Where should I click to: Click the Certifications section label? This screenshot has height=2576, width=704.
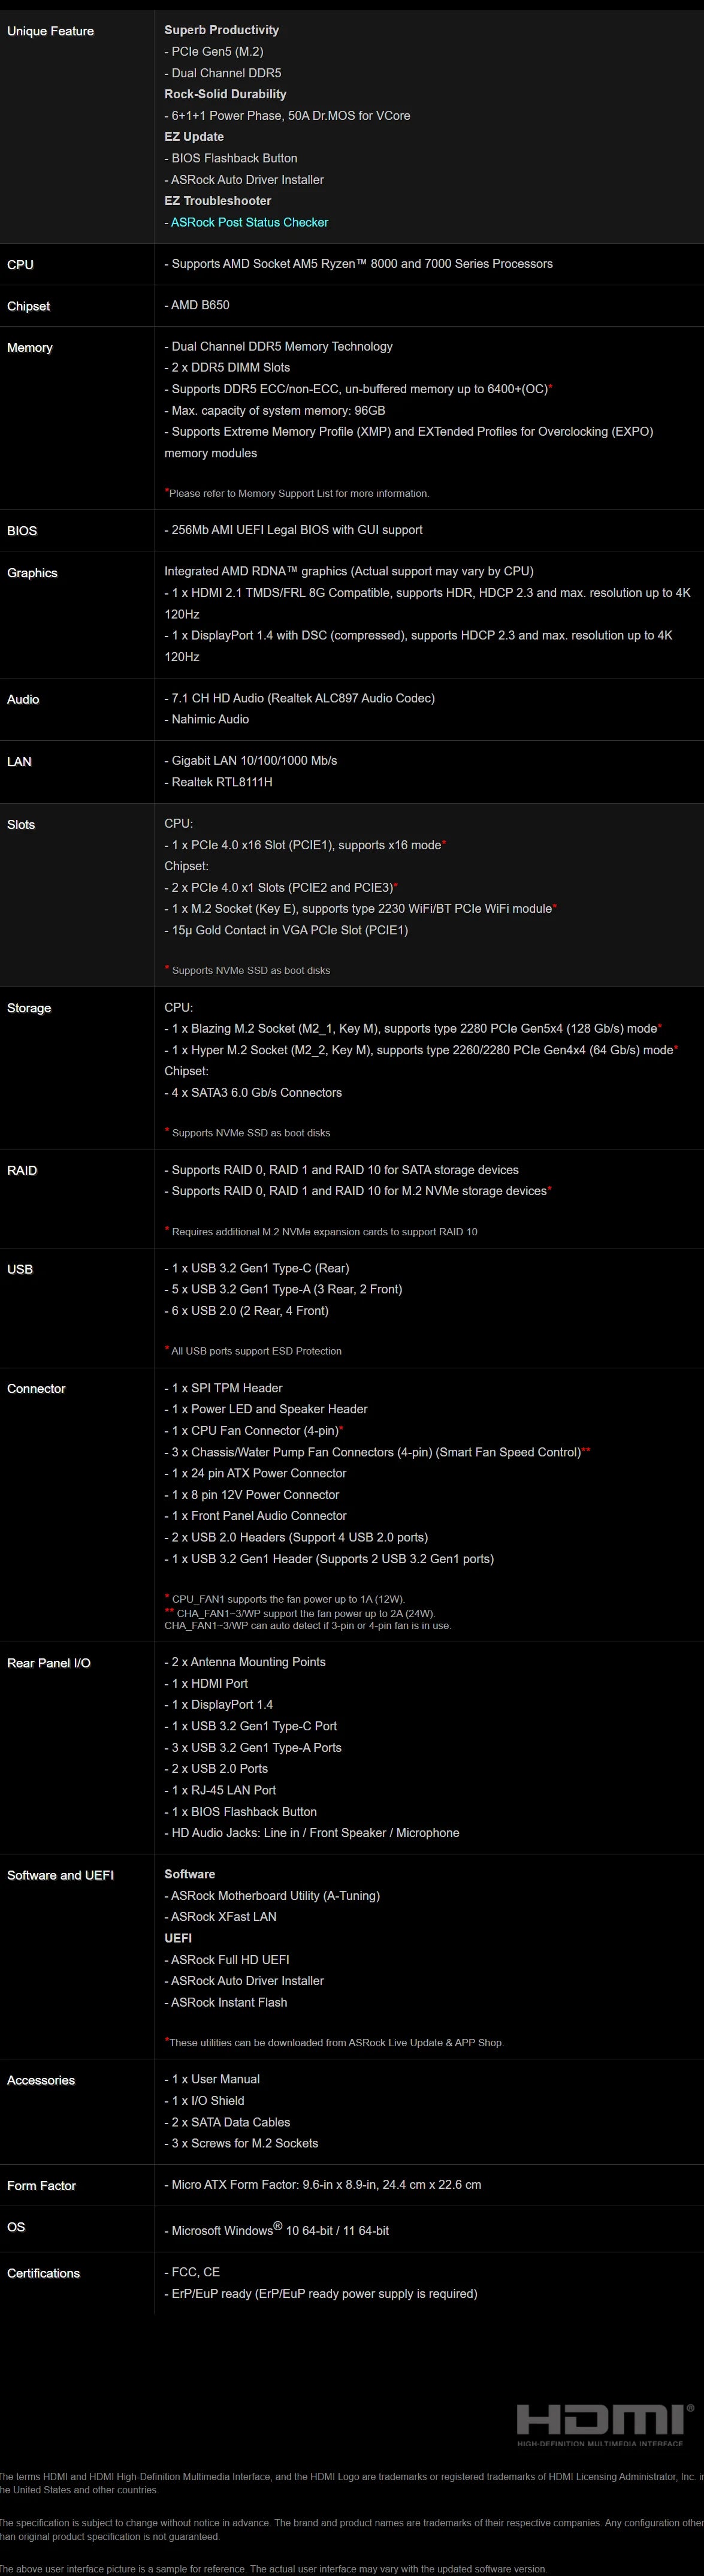(43, 2273)
